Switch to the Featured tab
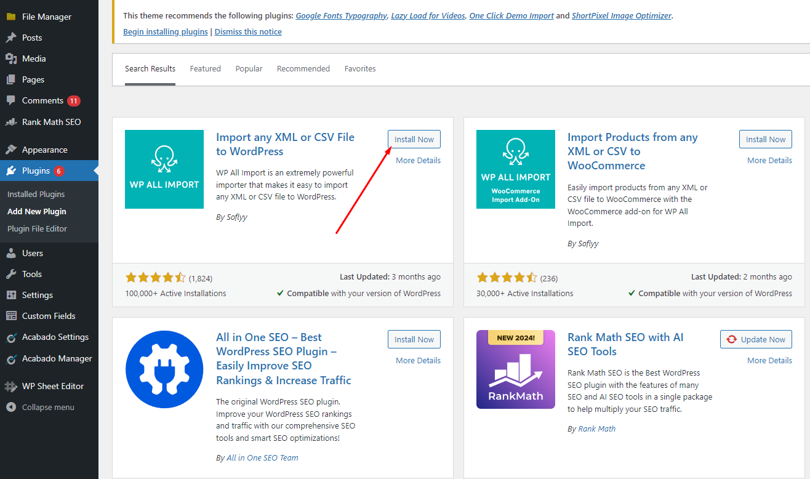The image size is (810, 479). click(206, 68)
